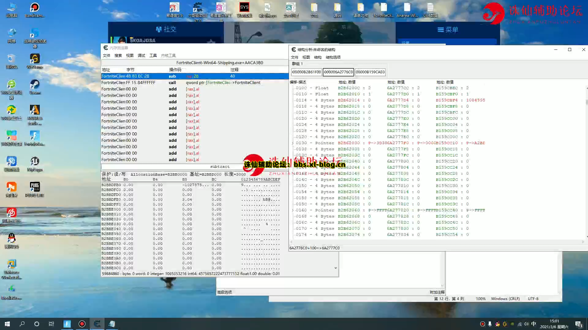Open the 六哥驱动CE V7.0 desktop icon
Screen dimensions: 588x330
coord(198,12)
